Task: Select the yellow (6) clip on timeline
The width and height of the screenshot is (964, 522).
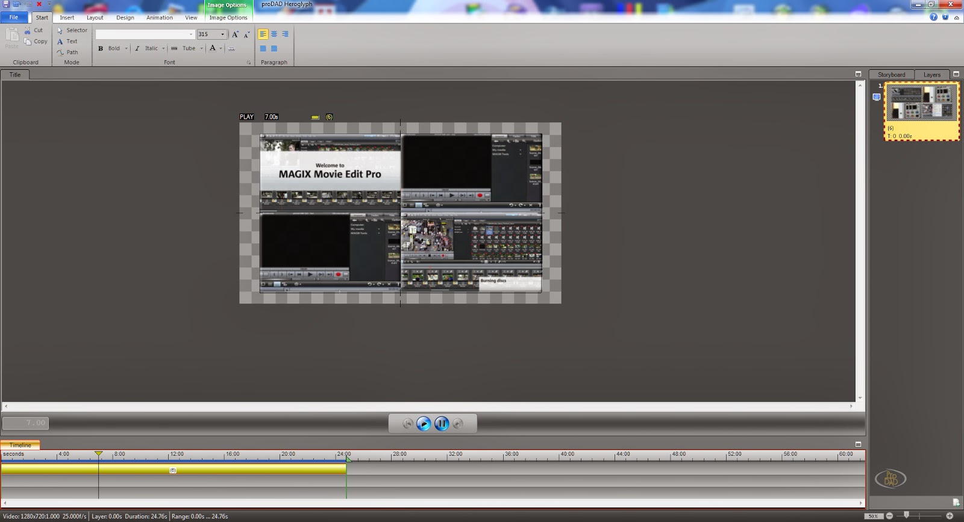Action: (174, 469)
